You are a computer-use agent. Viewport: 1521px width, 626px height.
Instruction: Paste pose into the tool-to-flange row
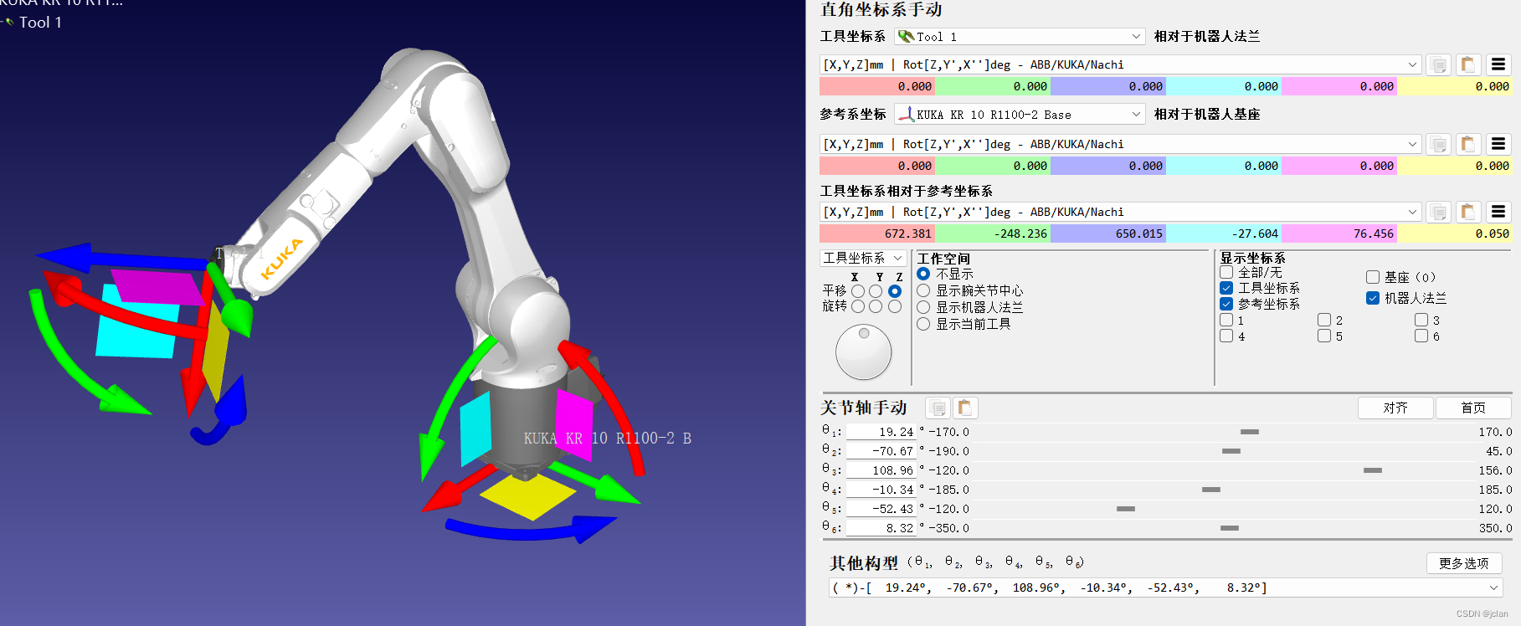click(x=1467, y=64)
